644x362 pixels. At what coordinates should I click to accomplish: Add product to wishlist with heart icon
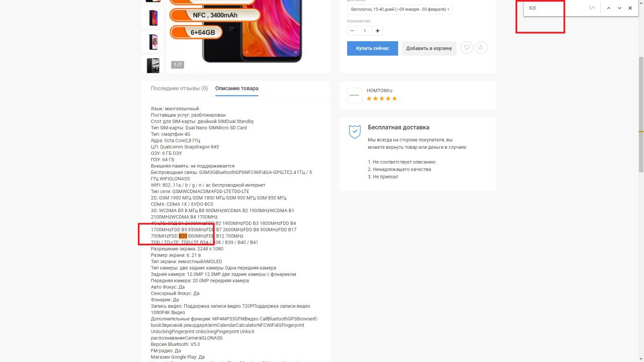pyautogui.click(x=467, y=48)
